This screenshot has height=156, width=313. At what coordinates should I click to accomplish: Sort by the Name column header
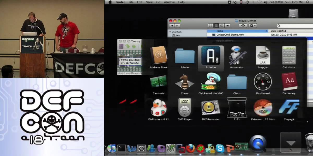click(x=238, y=31)
